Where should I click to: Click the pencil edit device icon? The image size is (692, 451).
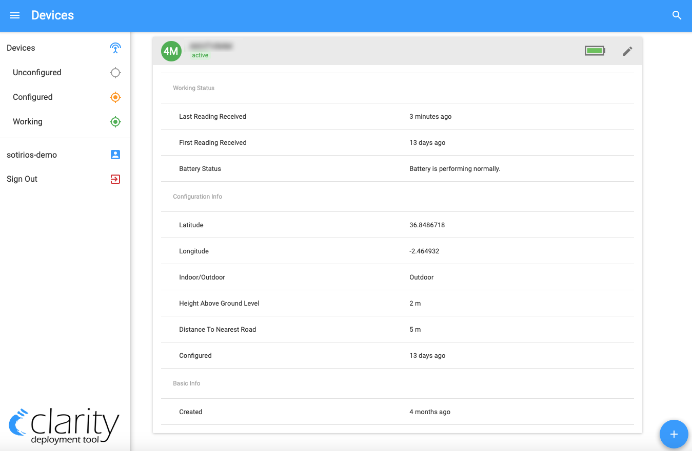pos(627,51)
